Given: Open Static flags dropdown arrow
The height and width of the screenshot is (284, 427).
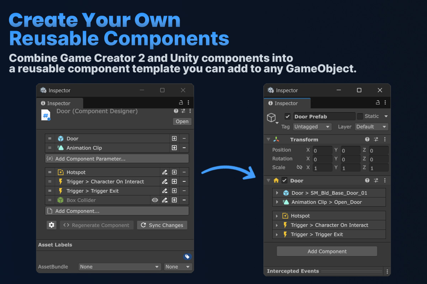Looking at the screenshot, I should coord(386,116).
